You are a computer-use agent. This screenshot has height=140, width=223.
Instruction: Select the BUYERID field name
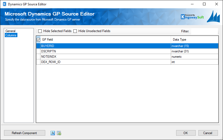coord(47,46)
